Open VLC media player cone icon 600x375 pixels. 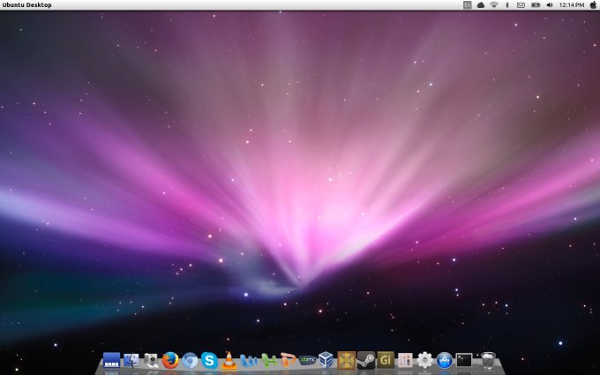pyautogui.click(x=229, y=360)
